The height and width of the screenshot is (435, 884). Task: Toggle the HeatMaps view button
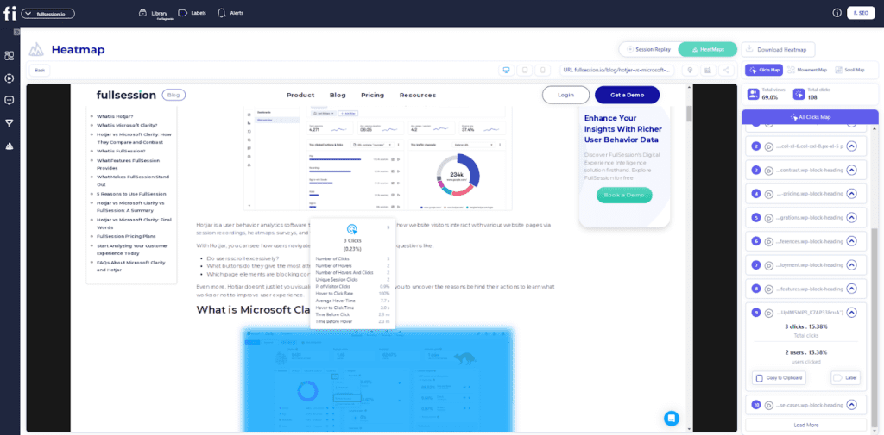pyautogui.click(x=707, y=49)
